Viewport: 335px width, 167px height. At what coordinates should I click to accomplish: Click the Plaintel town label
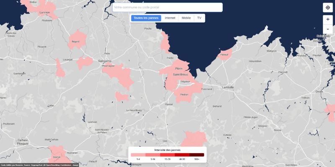(169, 104)
